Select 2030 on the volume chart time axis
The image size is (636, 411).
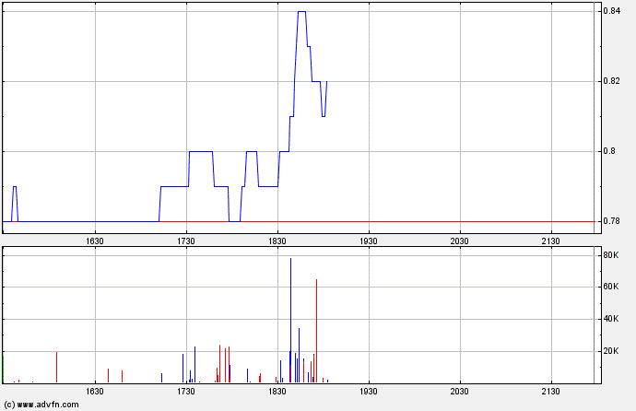[x=460, y=392]
